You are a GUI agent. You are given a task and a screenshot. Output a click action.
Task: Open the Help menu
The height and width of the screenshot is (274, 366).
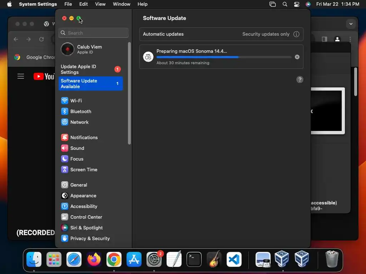142,4
